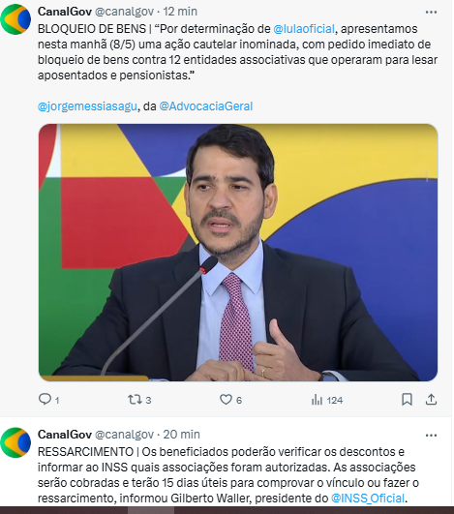Screen dimensions: 454x514
Task: Bookmark the BLOQUEIO DE BENS tweet
Action: (407, 400)
